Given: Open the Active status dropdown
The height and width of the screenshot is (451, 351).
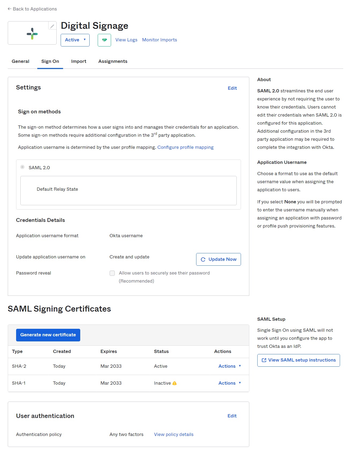Looking at the screenshot, I should (x=75, y=40).
